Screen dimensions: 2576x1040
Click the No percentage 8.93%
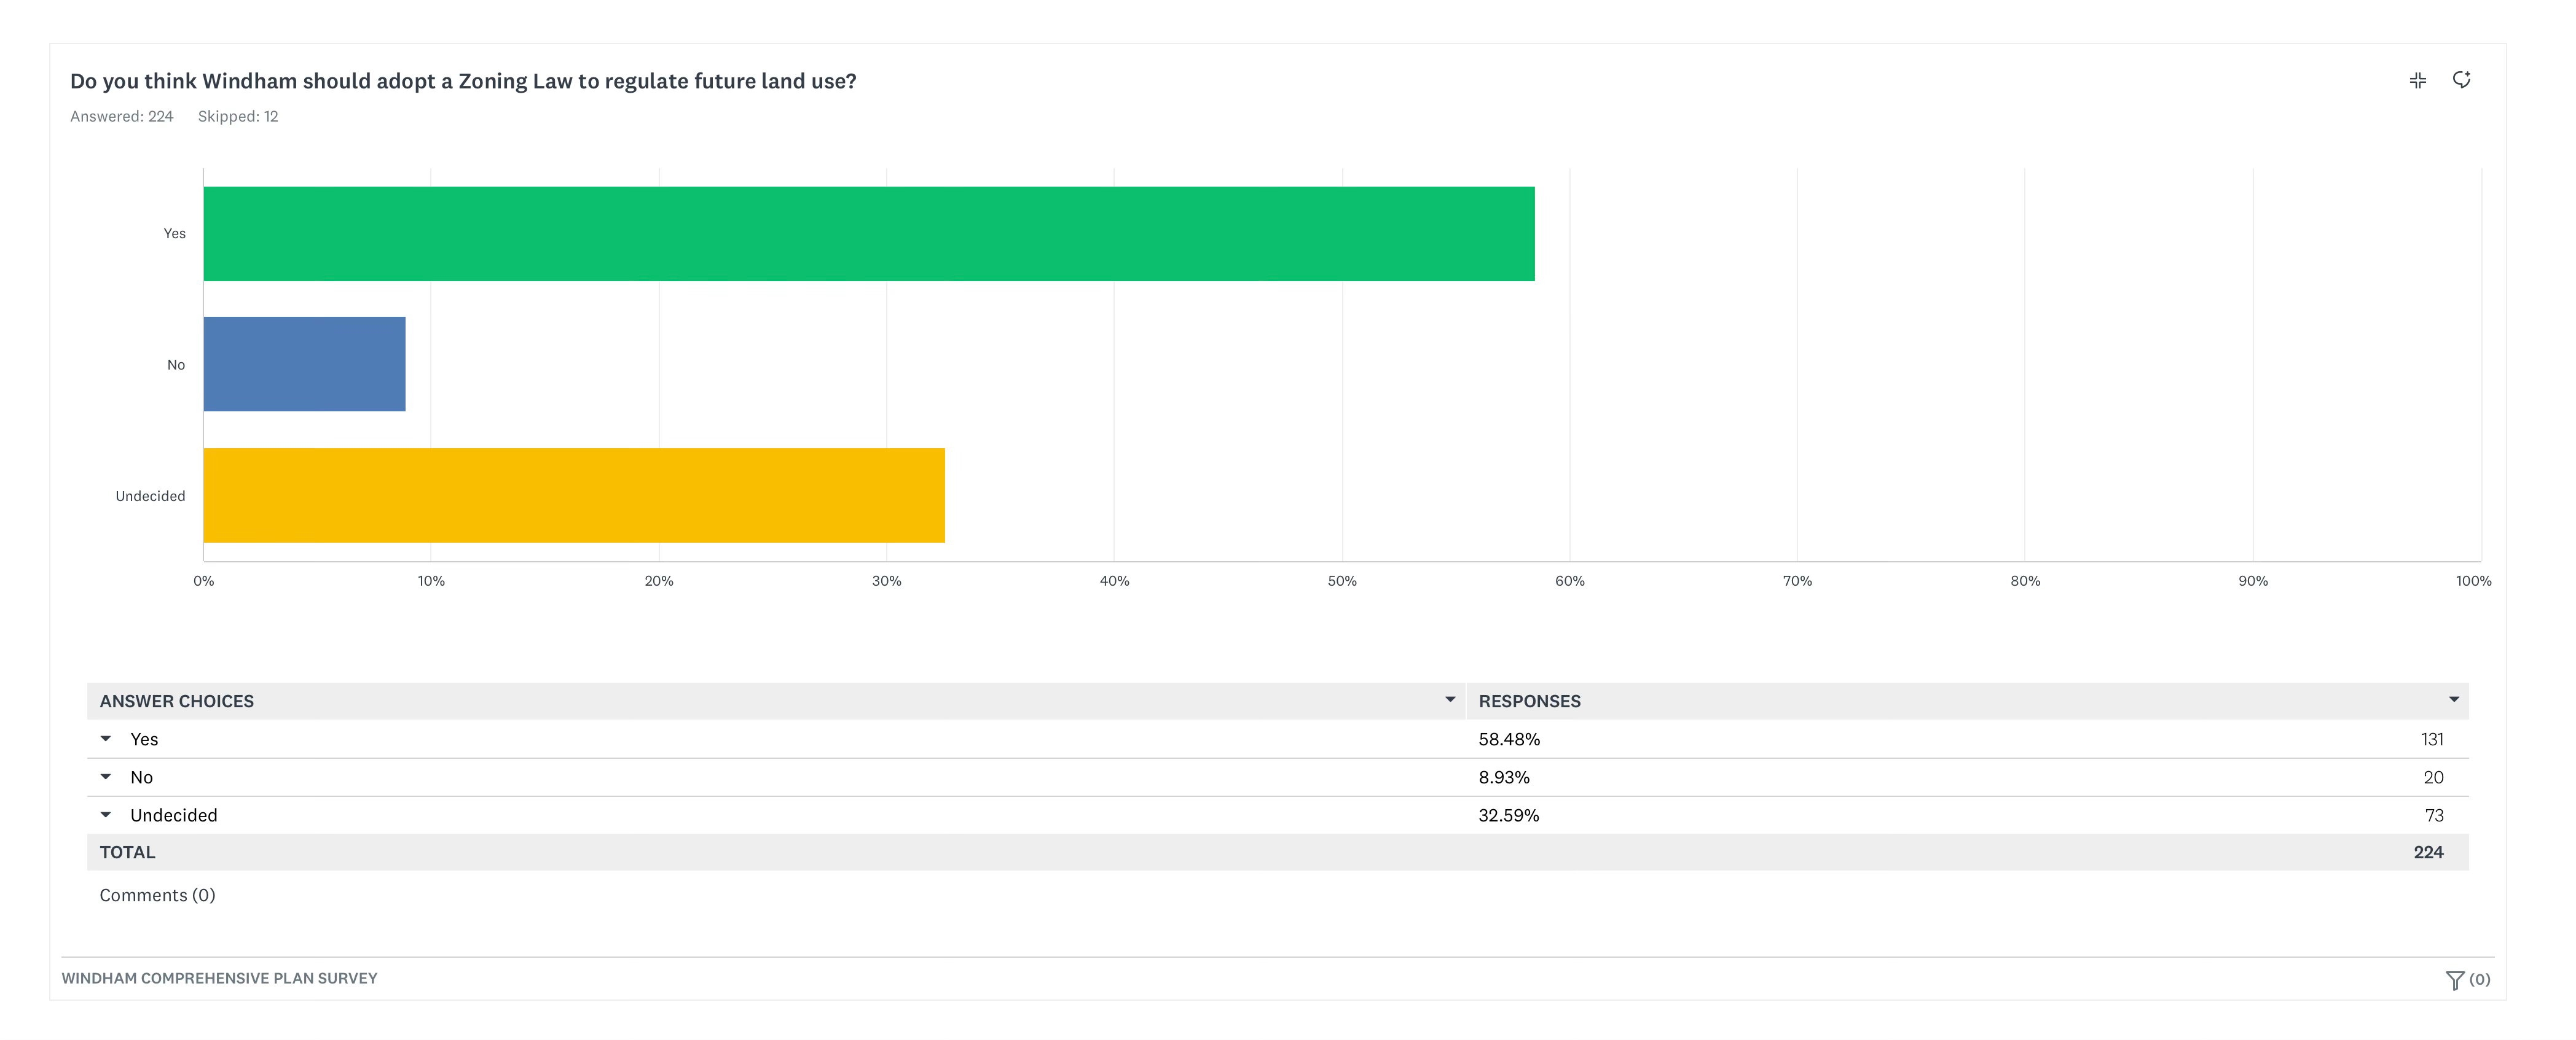(x=1503, y=777)
